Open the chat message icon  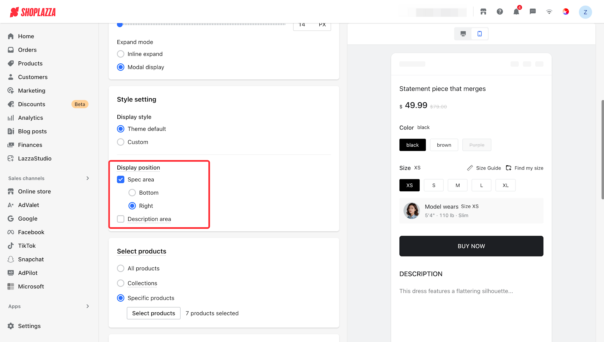[533, 12]
